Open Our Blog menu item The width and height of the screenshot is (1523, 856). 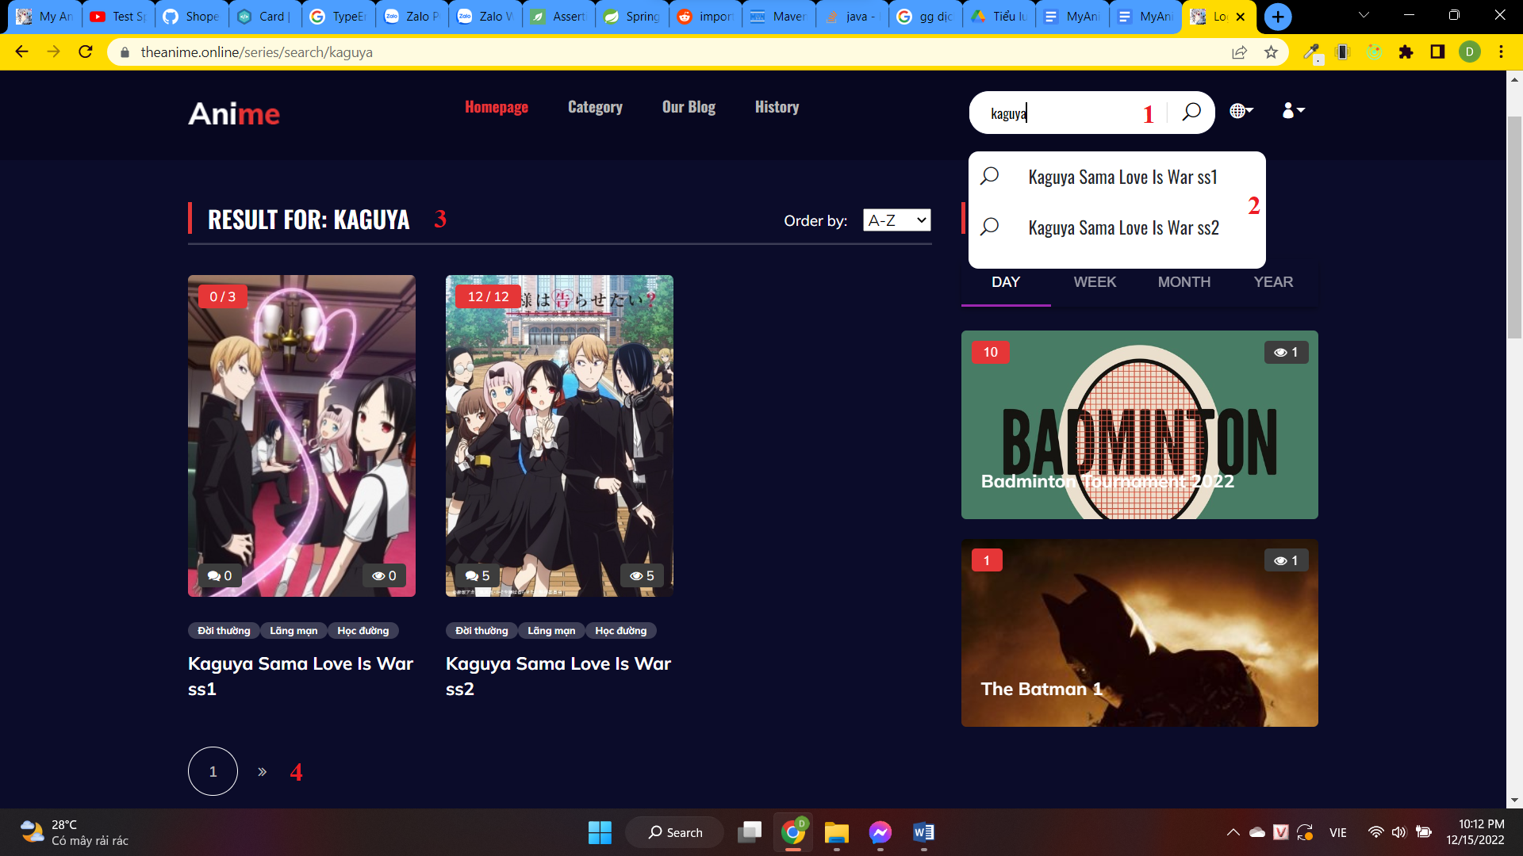[x=689, y=107]
